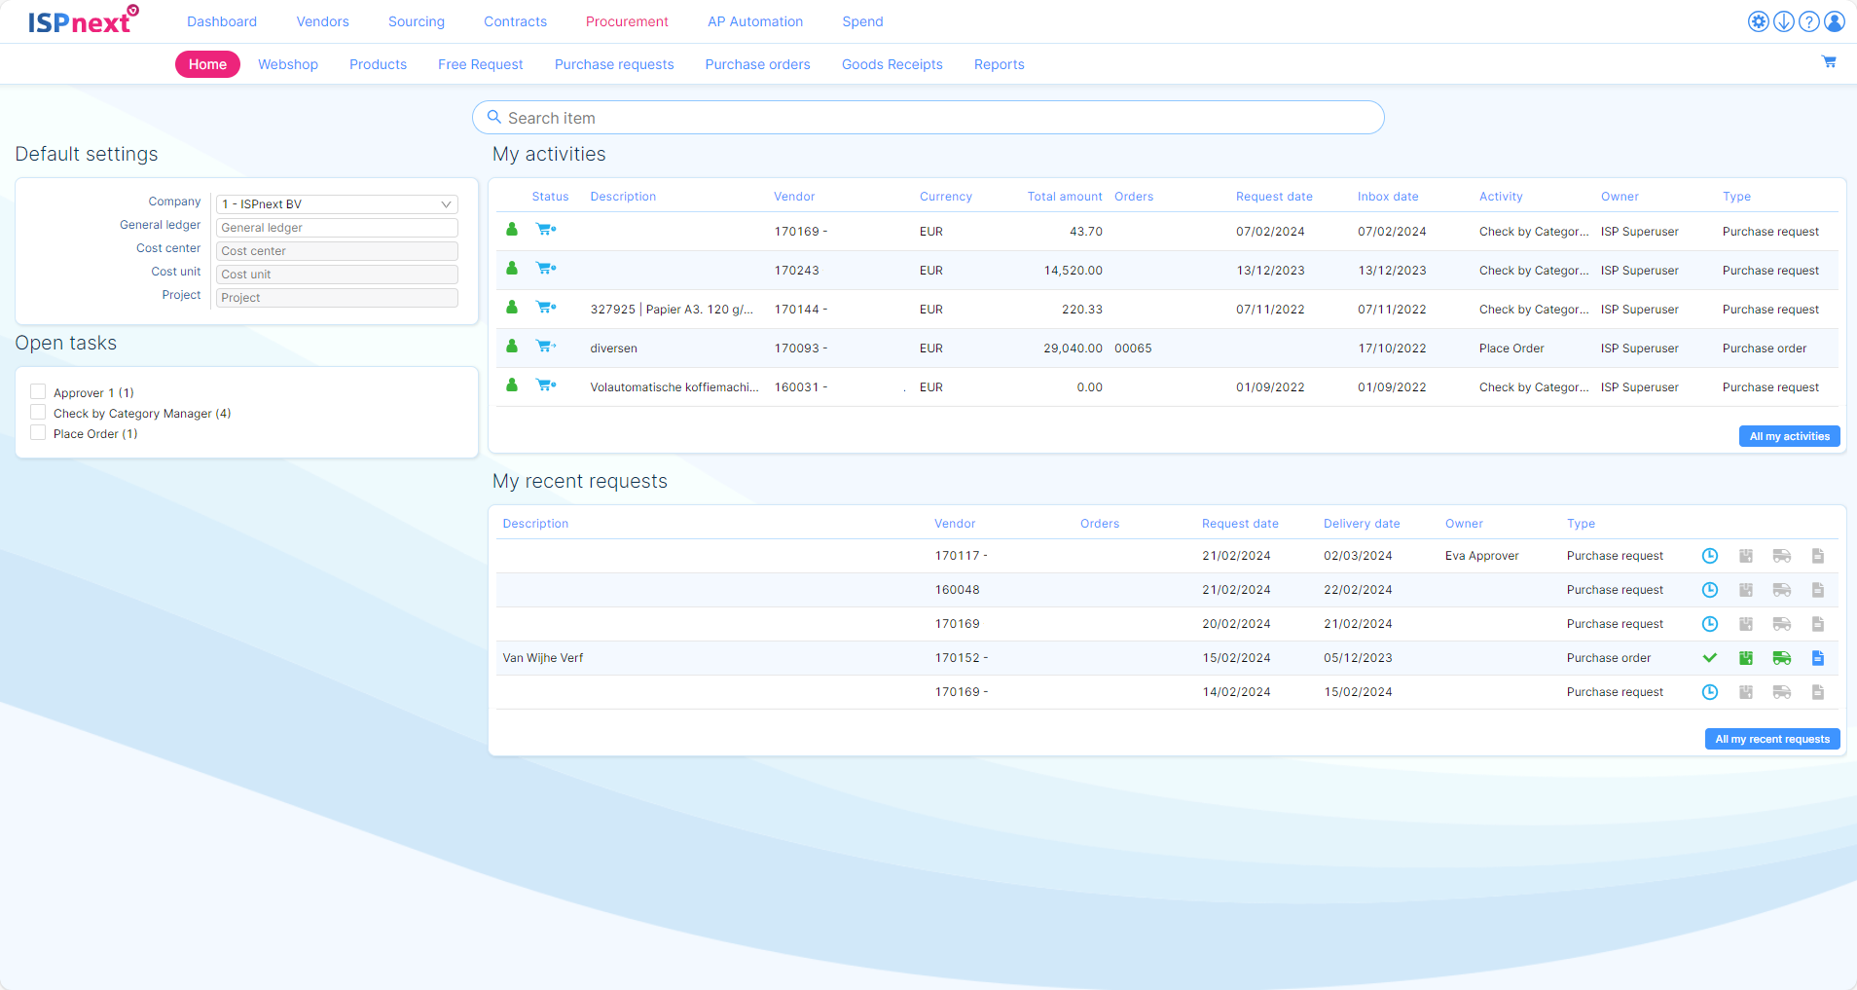Focus the Search item field
Viewport: 1857px width, 990px height.
[x=928, y=118]
